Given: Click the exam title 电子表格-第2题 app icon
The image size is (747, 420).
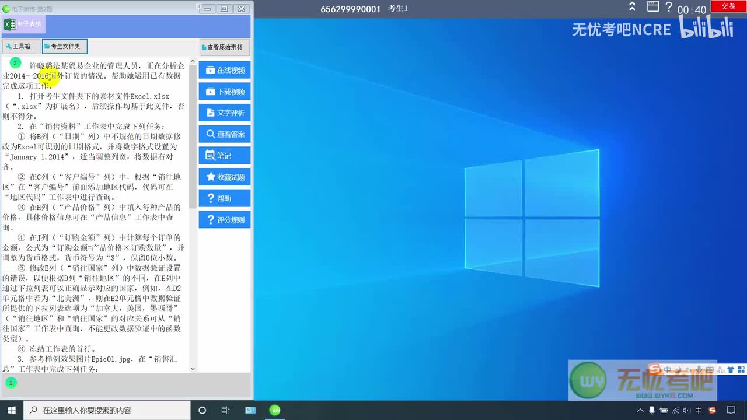Looking at the screenshot, I should click(6, 8).
